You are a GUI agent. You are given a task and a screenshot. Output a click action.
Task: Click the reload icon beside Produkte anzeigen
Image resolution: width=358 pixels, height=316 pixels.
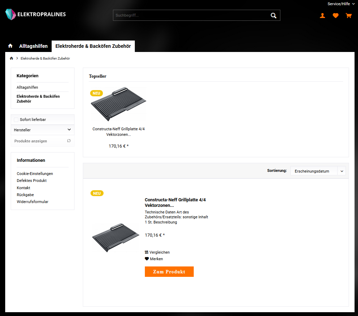click(x=69, y=141)
